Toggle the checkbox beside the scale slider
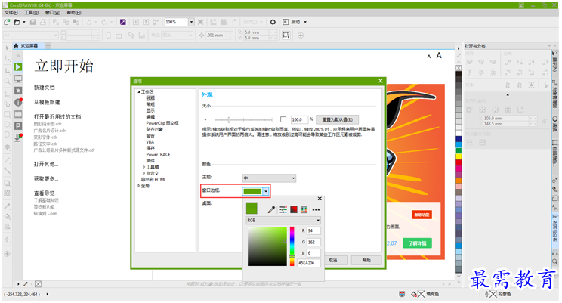The image size is (562, 303). [x=283, y=119]
